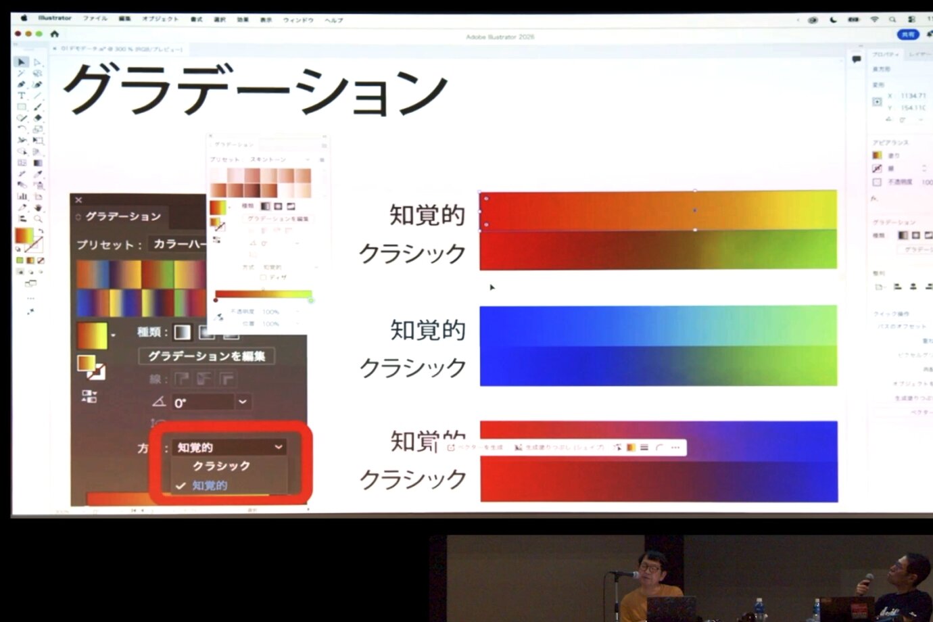Image resolution: width=933 pixels, height=622 pixels.
Task: Open the ファイル menu
Action: 95,19
